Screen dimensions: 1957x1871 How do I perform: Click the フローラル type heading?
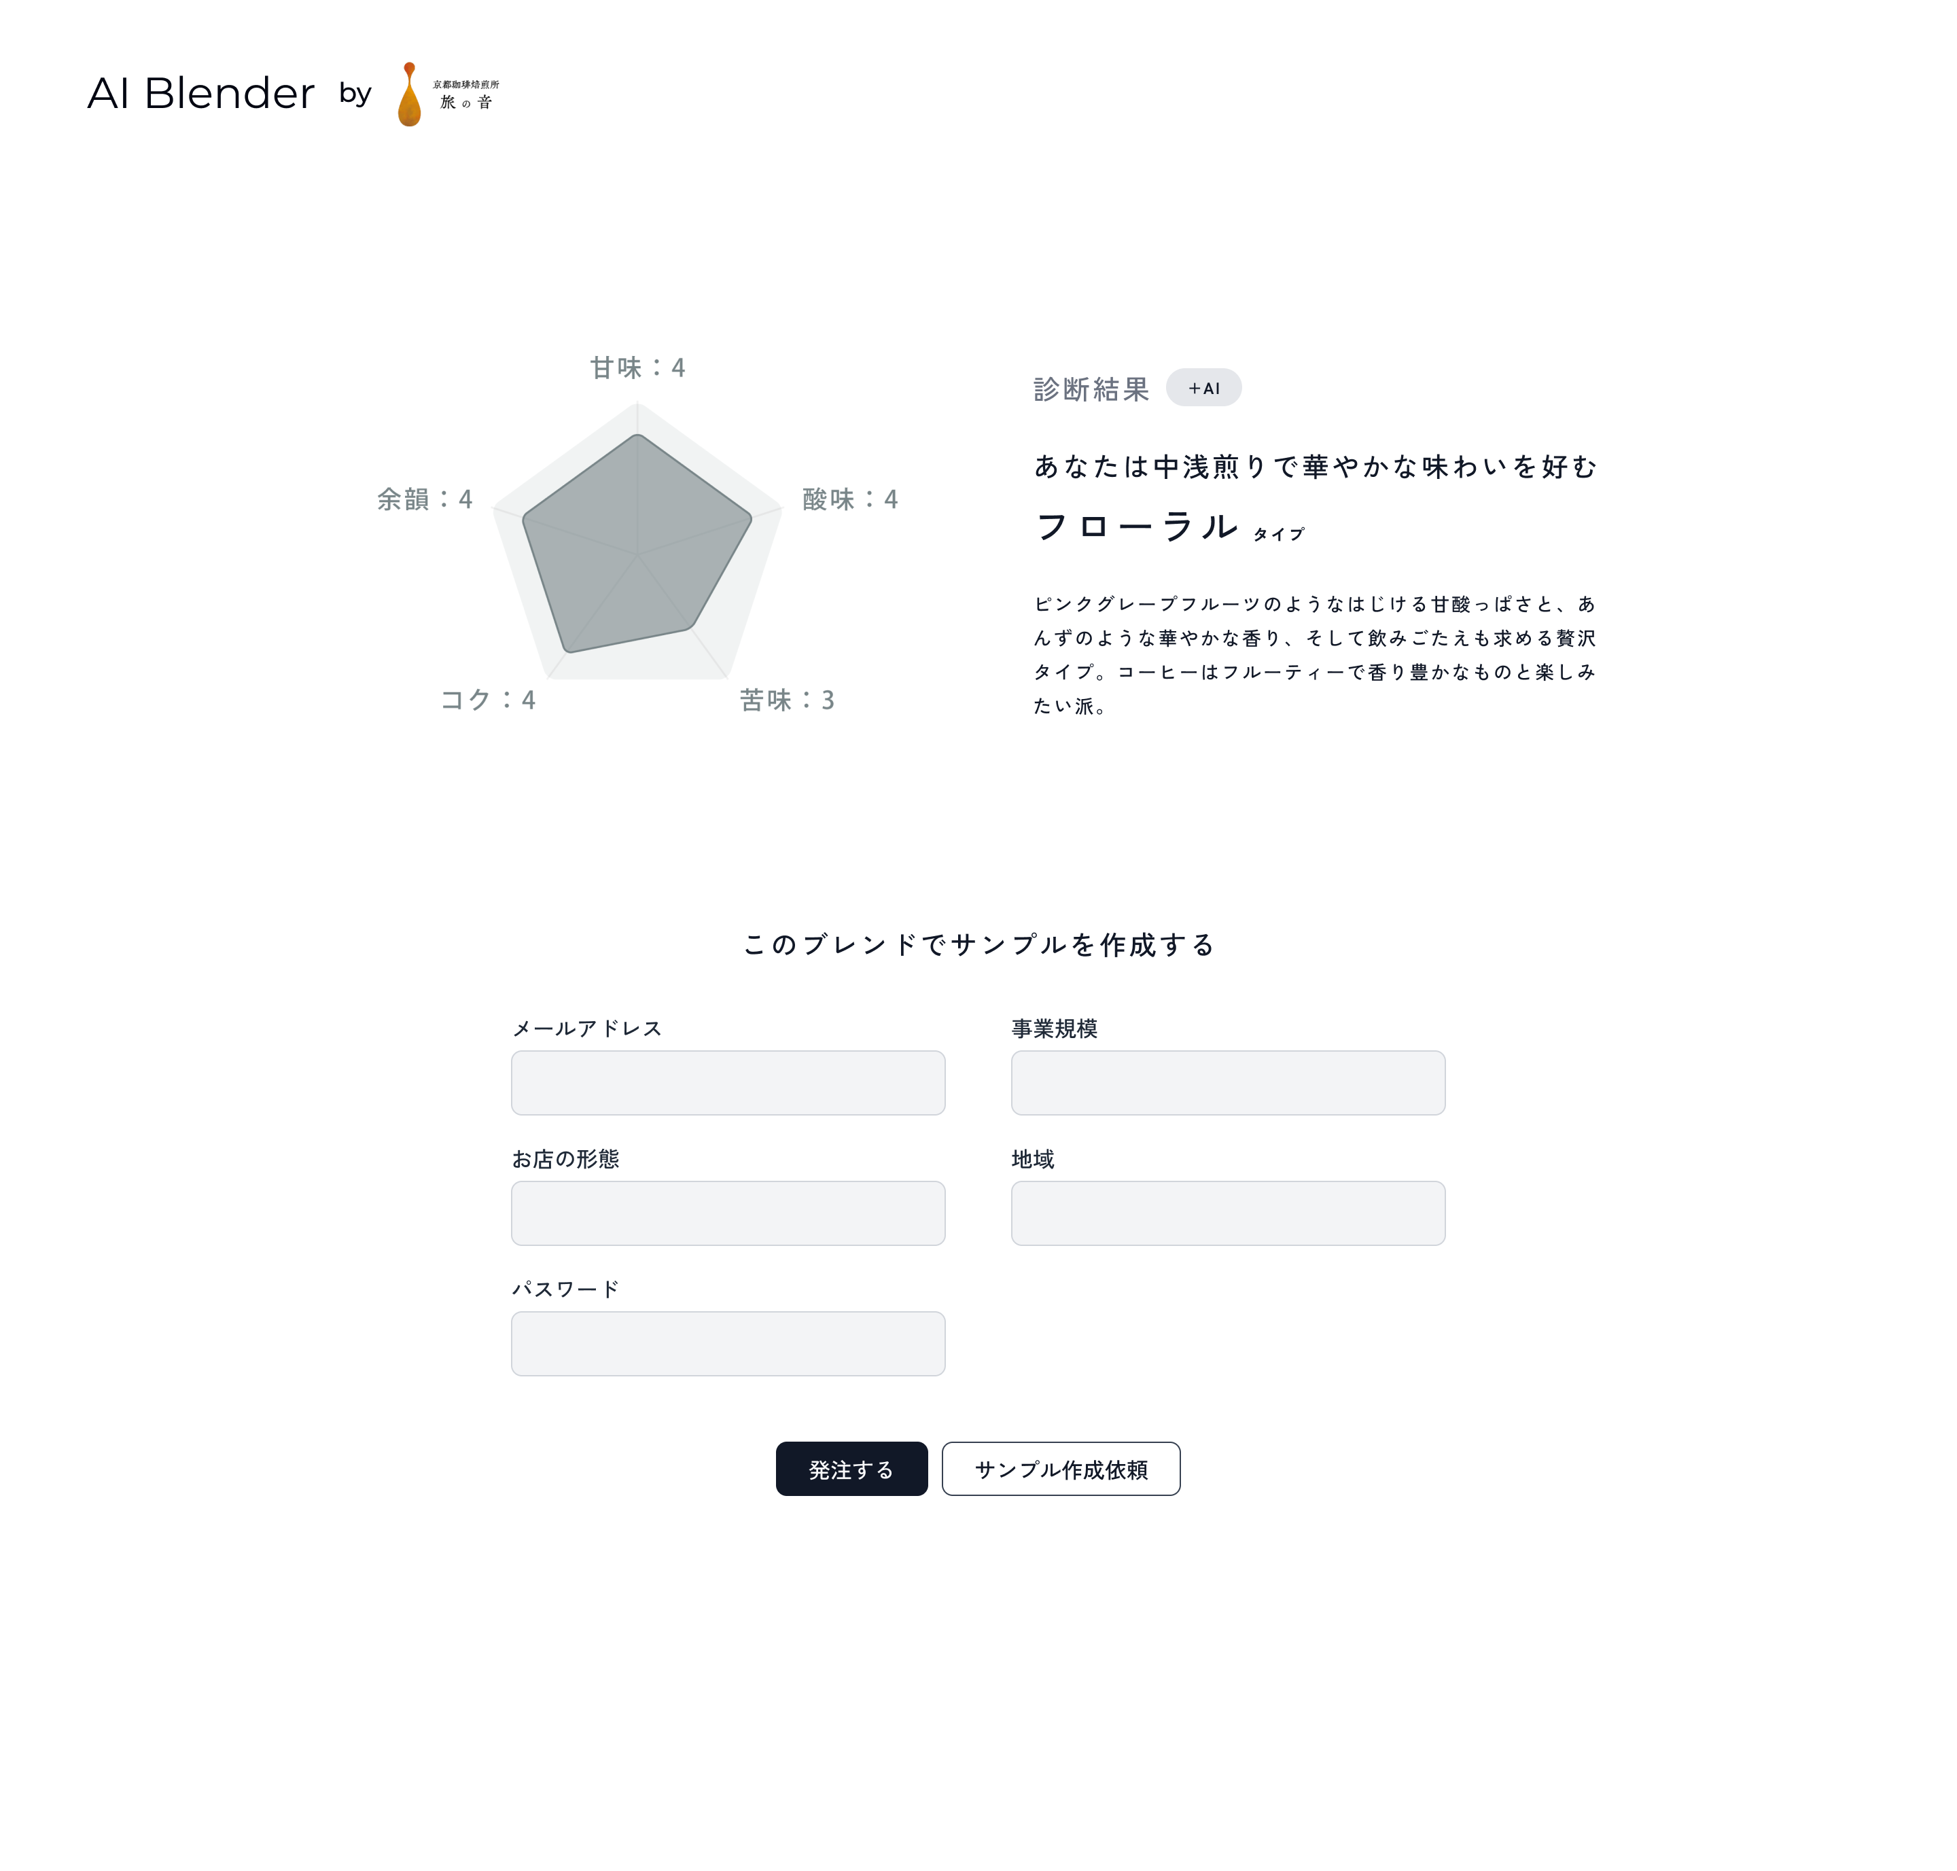coord(1137,527)
